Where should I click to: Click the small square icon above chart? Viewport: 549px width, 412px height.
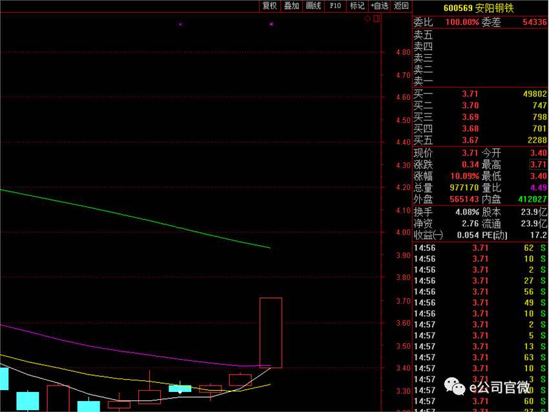pyautogui.click(x=377, y=19)
